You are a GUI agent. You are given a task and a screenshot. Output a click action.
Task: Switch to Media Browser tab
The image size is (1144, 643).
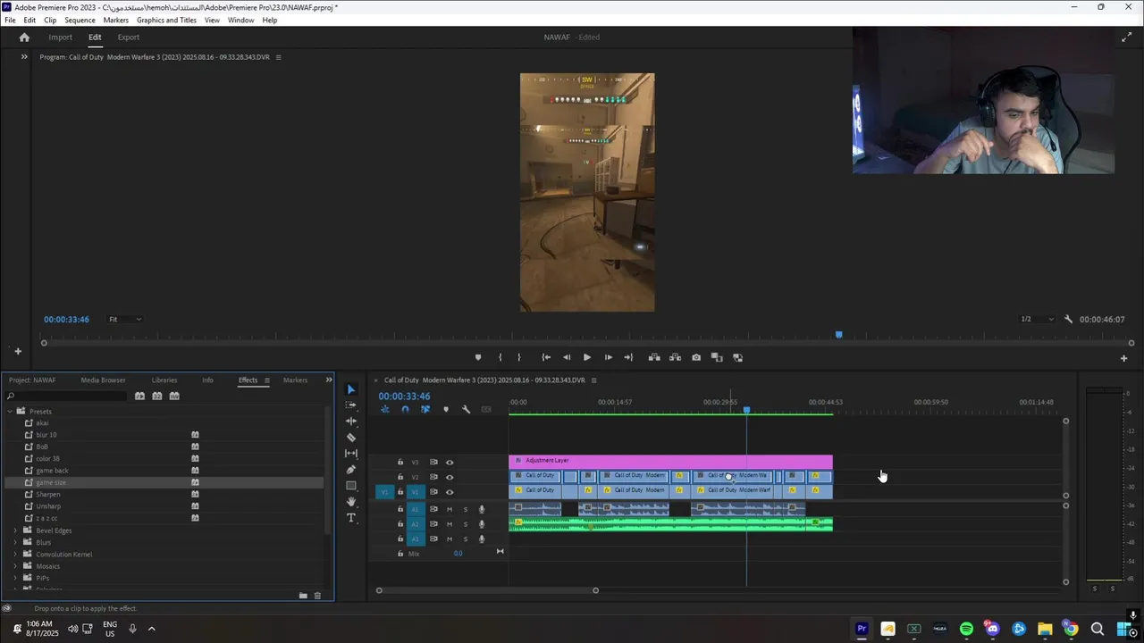[x=103, y=380]
